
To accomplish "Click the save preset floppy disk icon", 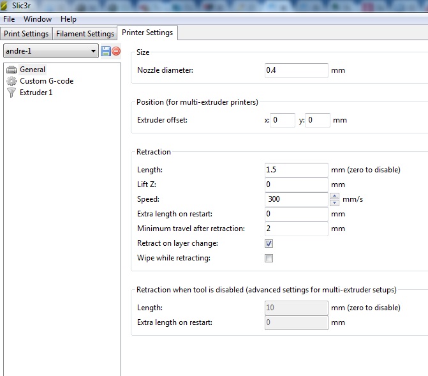I will click(106, 51).
